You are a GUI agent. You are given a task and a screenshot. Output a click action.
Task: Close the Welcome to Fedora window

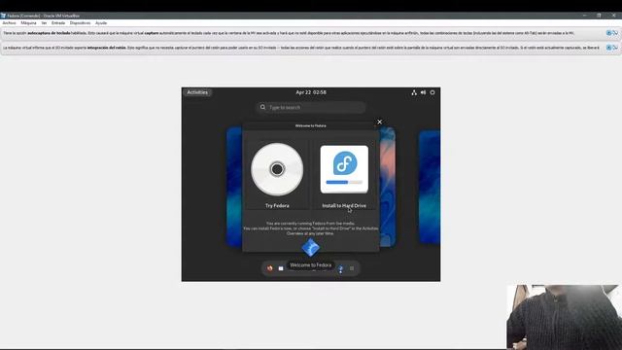[x=380, y=122]
